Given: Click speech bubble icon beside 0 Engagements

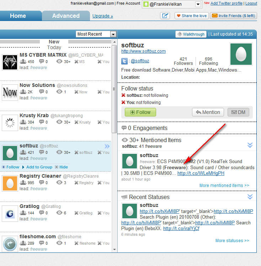Looking at the screenshot, I should pyautogui.click(x=124, y=128).
